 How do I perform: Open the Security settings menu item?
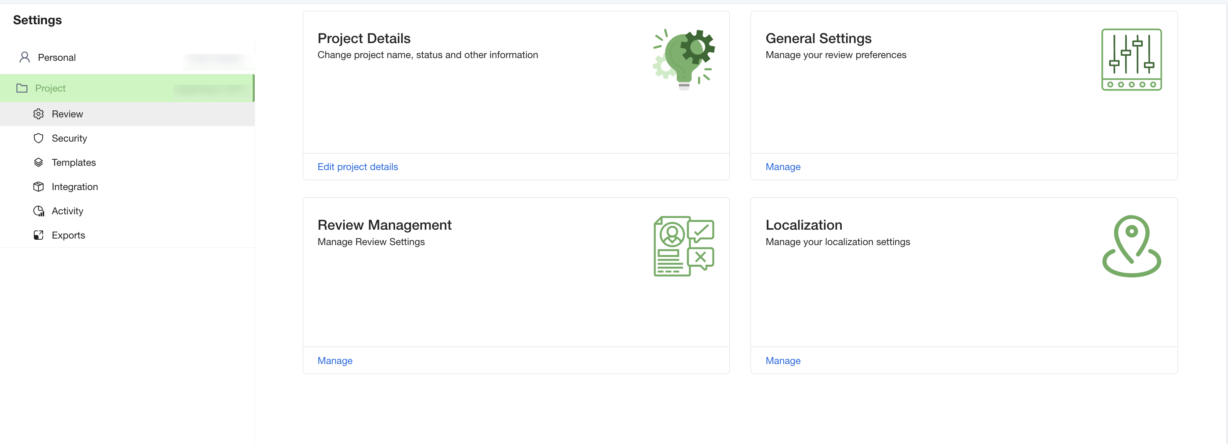(x=70, y=138)
